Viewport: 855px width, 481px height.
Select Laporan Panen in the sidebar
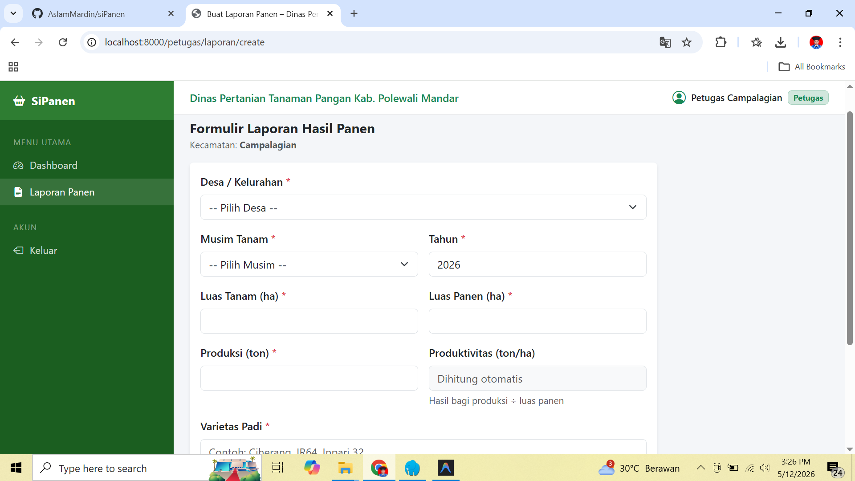click(87, 192)
